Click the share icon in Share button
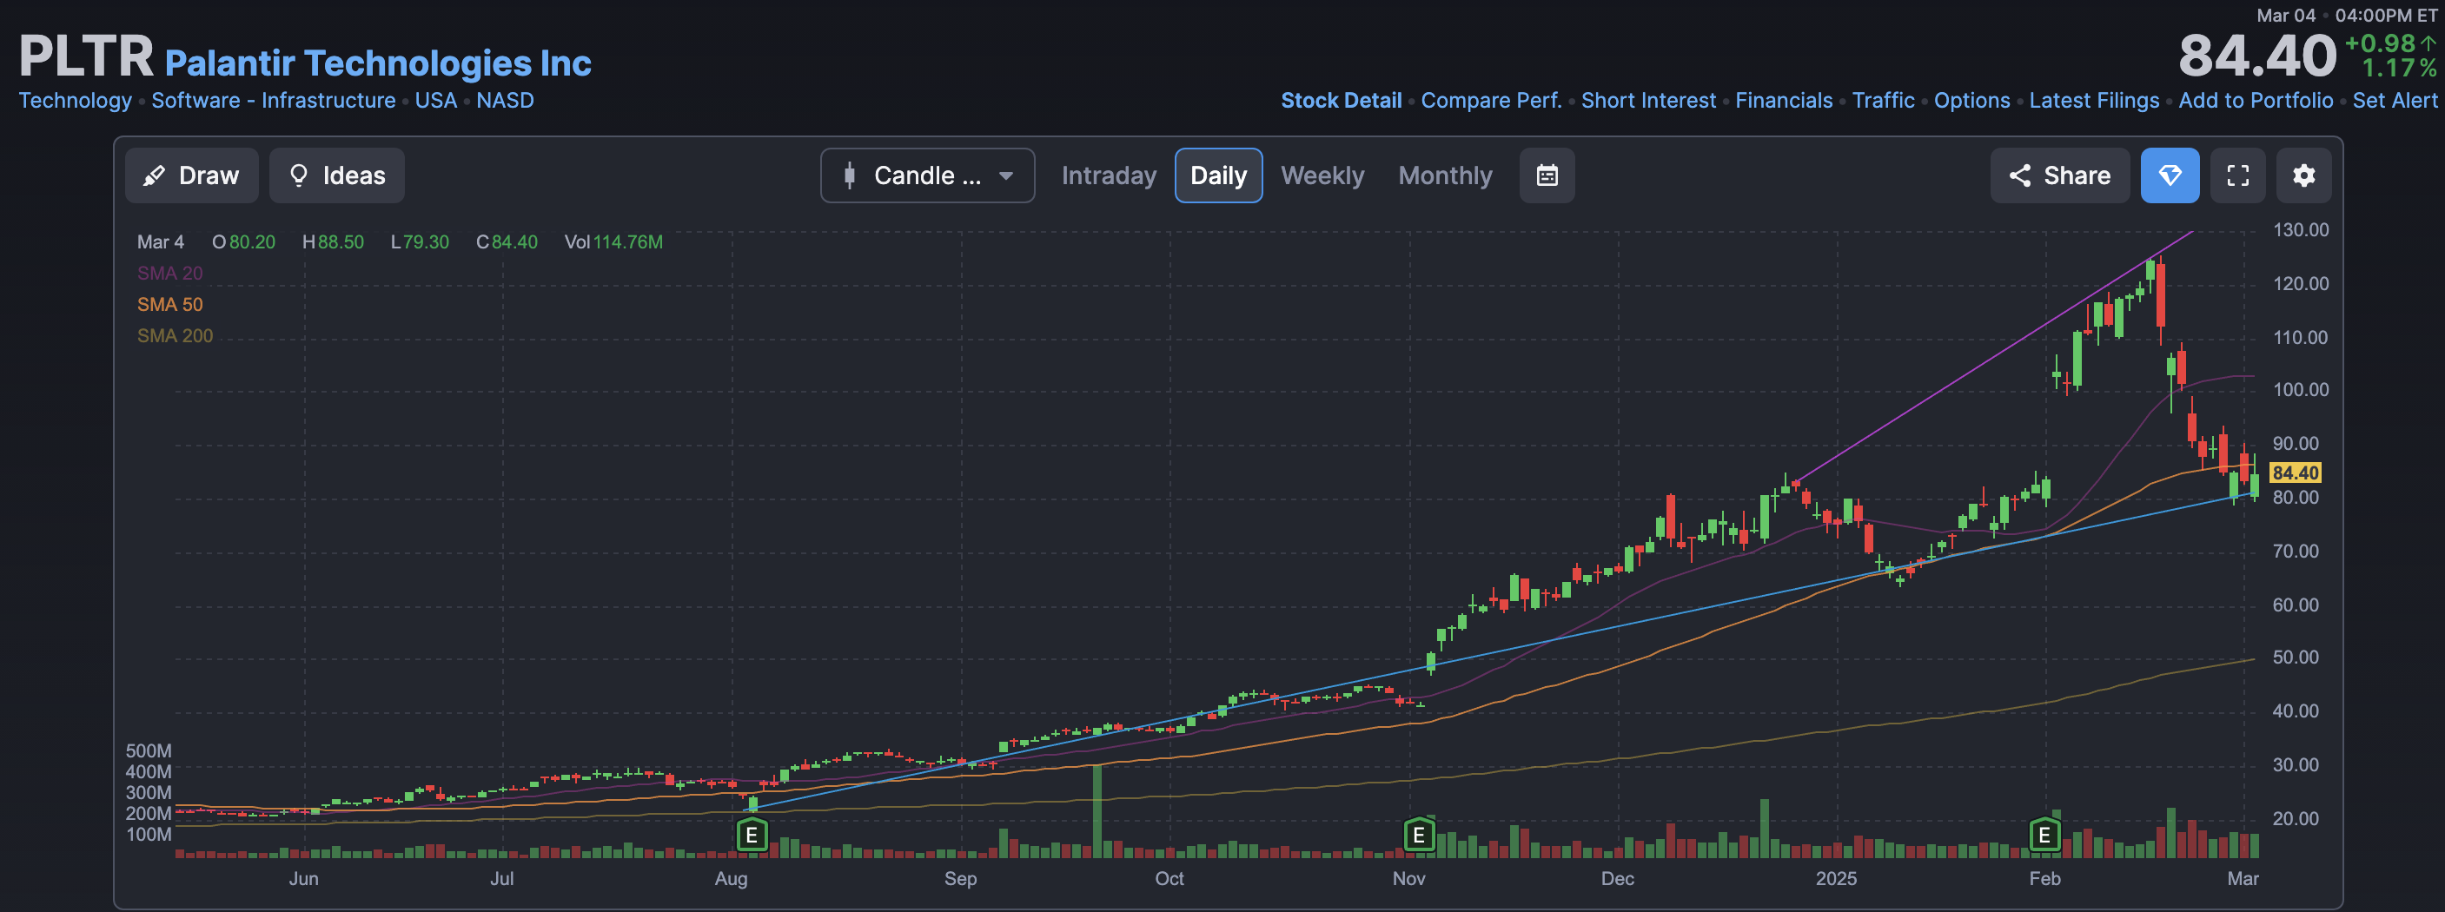Image resolution: width=2445 pixels, height=912 pixels. tap(2020, 175)
